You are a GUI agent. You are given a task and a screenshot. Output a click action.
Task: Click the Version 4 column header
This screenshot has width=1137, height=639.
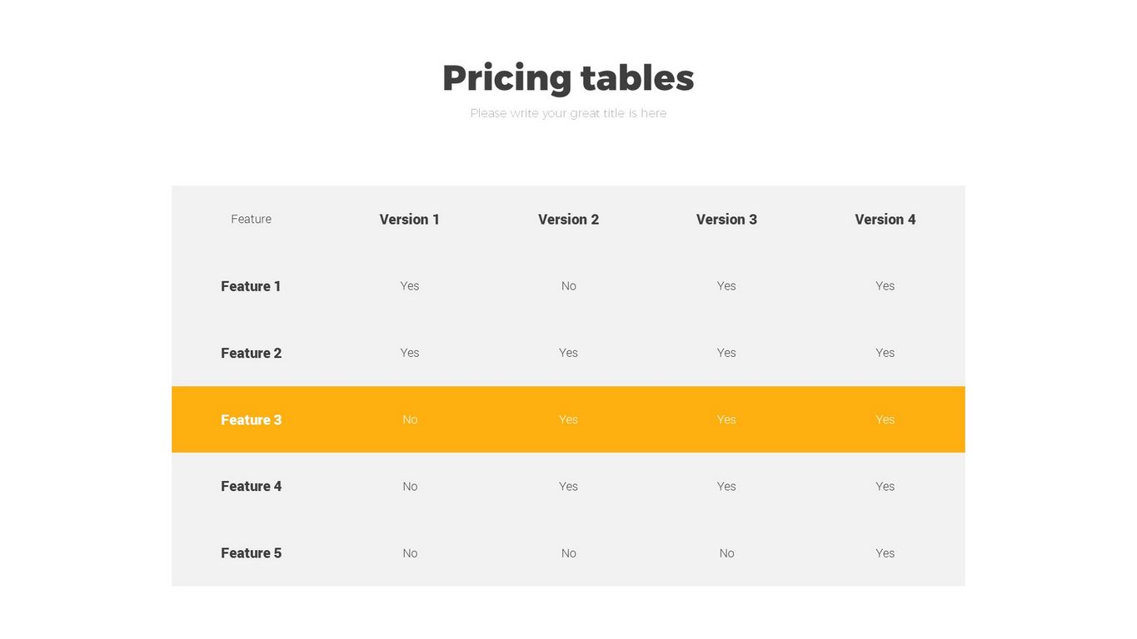[x=885, y=220]
